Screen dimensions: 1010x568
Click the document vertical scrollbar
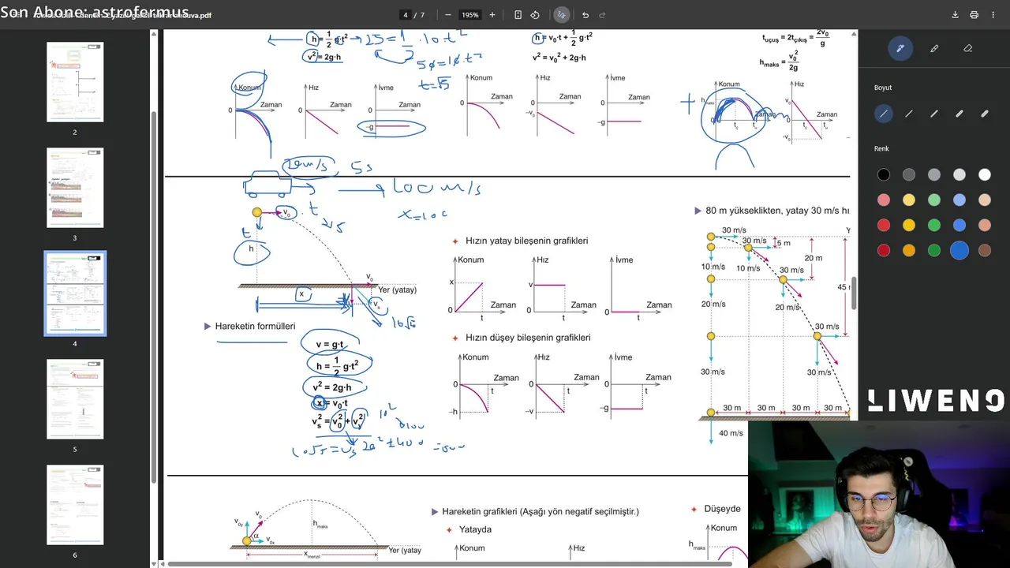[x=855, y=293]
